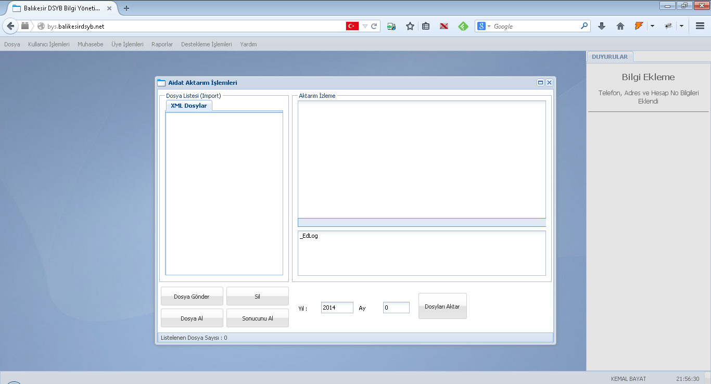Open the Üye İşlemleri menu
Viewport: 711px width, 384px height.
(127, 44)
